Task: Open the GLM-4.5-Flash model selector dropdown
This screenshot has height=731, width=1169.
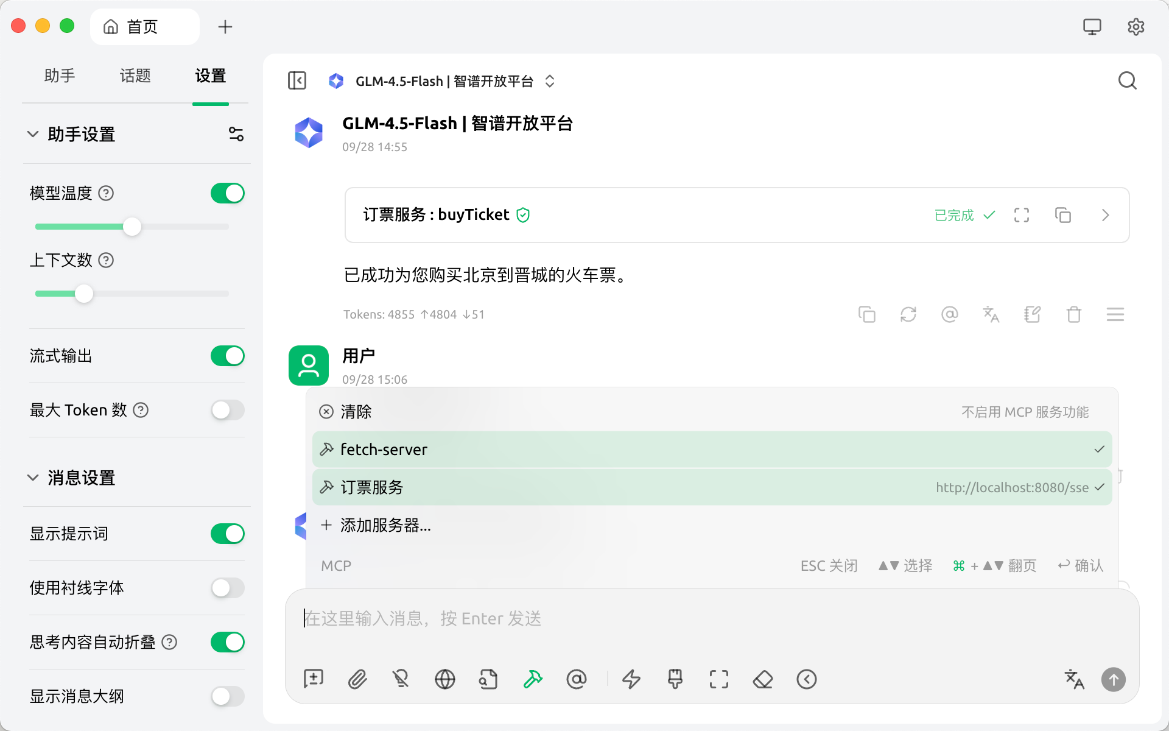Action: tap(443, 81)
